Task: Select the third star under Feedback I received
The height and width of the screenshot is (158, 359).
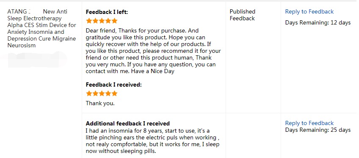Action: point(102,93)
